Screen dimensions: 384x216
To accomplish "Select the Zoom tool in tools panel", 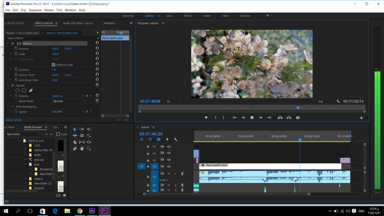I will [x=89, y=149].
